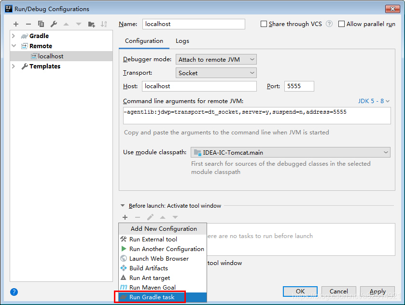405x305 pixels.
Task: Click the command line arguments text box
Action: (257, 116)
